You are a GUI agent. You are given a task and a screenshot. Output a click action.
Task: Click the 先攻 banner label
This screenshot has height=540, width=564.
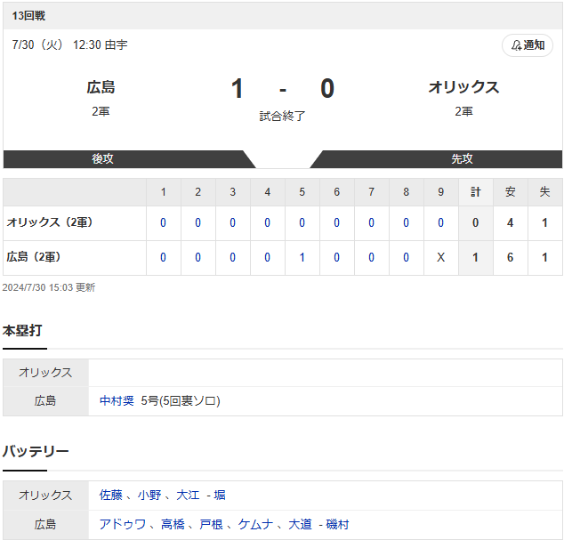pyautogui.click(x=462, y=158)
